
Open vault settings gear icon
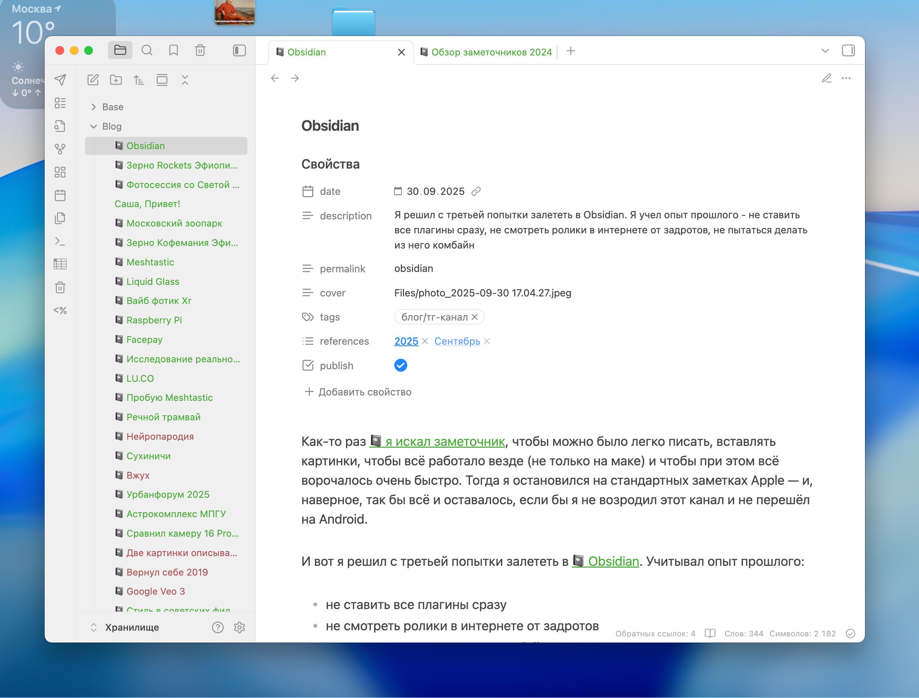pyautogui.click(x=239, y=627)
